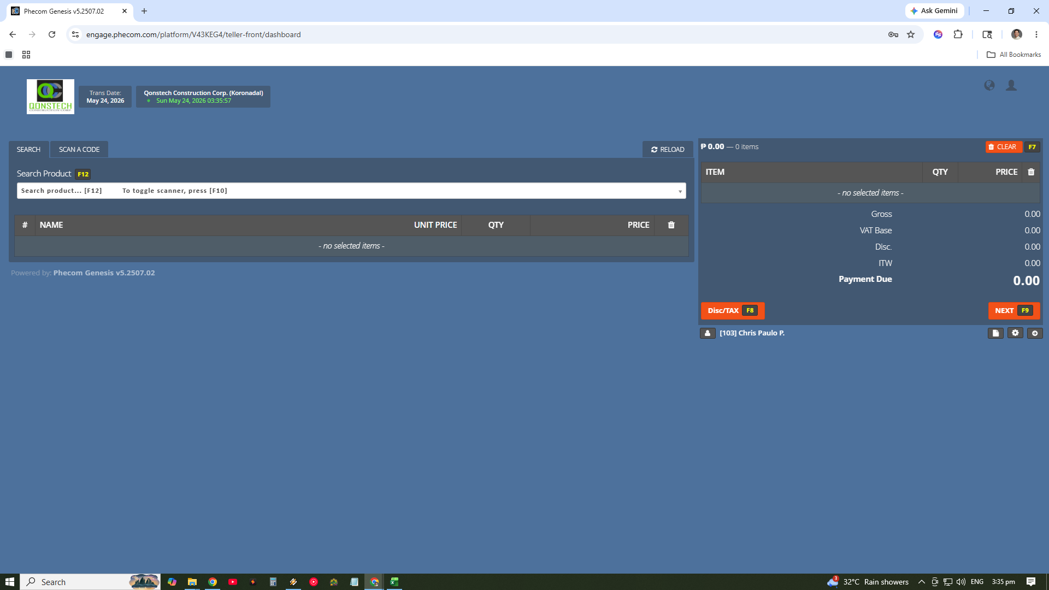Open the Chrome profile avatar
The height and width of the screenshot is (590, 1049).
pos(1017,34)
